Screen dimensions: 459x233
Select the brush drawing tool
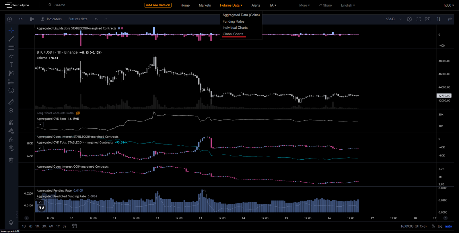pos(11,56)
